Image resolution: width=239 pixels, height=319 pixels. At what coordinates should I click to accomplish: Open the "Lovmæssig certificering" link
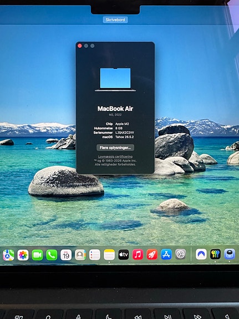coord(115,156)
